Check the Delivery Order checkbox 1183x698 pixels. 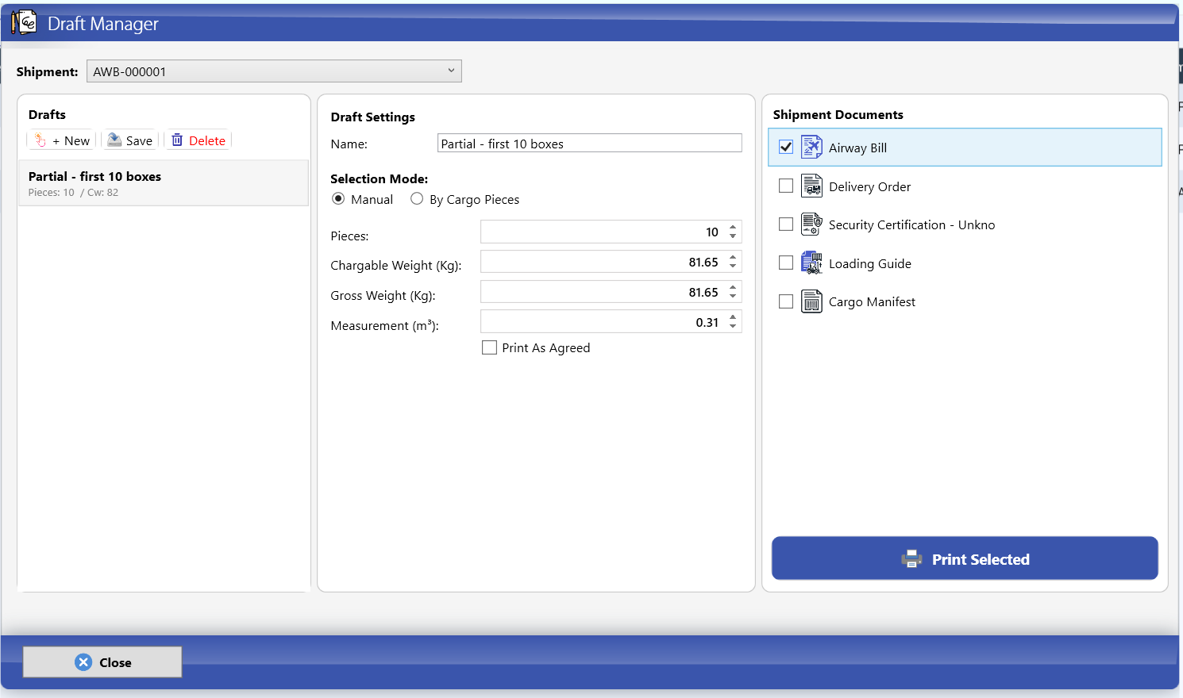click(786, 186)
